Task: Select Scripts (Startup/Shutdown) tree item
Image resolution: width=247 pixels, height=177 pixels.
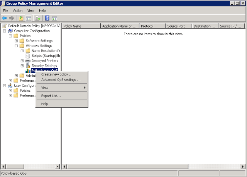Action: (46, 56)
